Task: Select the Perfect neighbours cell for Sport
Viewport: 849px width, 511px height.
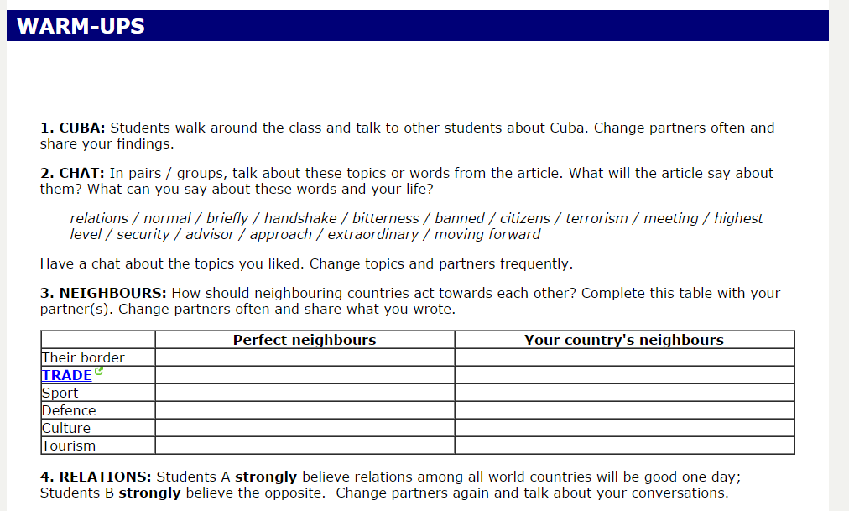Action: click(305, 393)
